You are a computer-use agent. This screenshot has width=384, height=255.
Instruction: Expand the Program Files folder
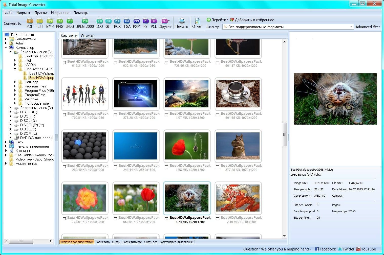coord(15,86)
